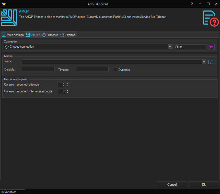
Task: Open the queue Name dropdown arrow
Action: coord(204,62)
